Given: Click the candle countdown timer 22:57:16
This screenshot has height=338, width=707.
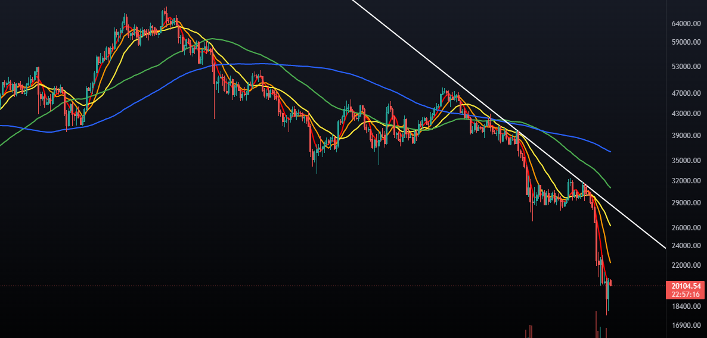Looking at the screenshot, I should pos(684,295).
